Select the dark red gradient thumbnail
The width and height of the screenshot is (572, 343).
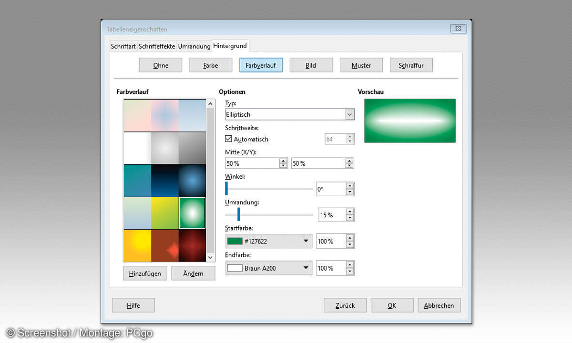point(192,245)
